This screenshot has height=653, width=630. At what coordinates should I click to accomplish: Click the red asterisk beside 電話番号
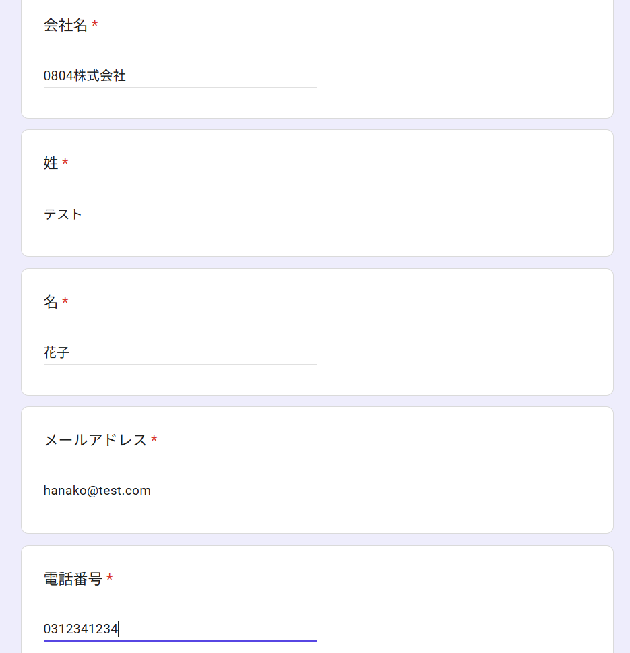pyautogui.click(x=110, y=578)
